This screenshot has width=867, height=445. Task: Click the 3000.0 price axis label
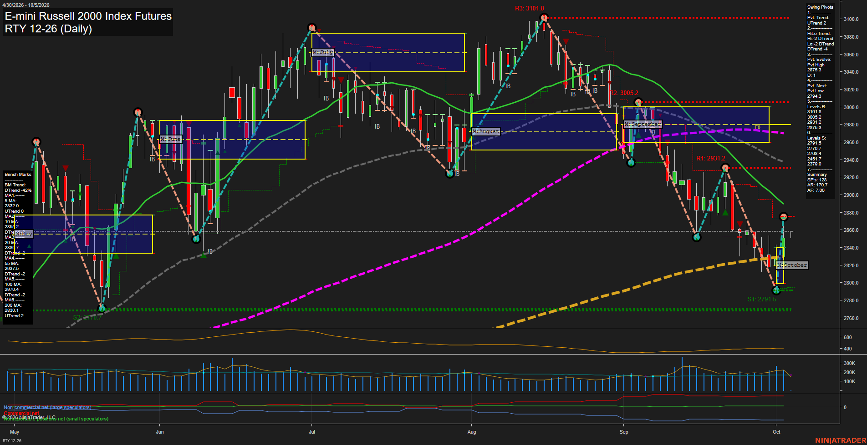851,107
